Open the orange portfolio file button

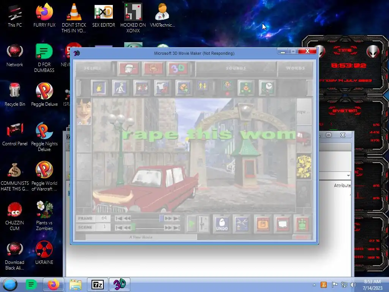pos(263,224)
